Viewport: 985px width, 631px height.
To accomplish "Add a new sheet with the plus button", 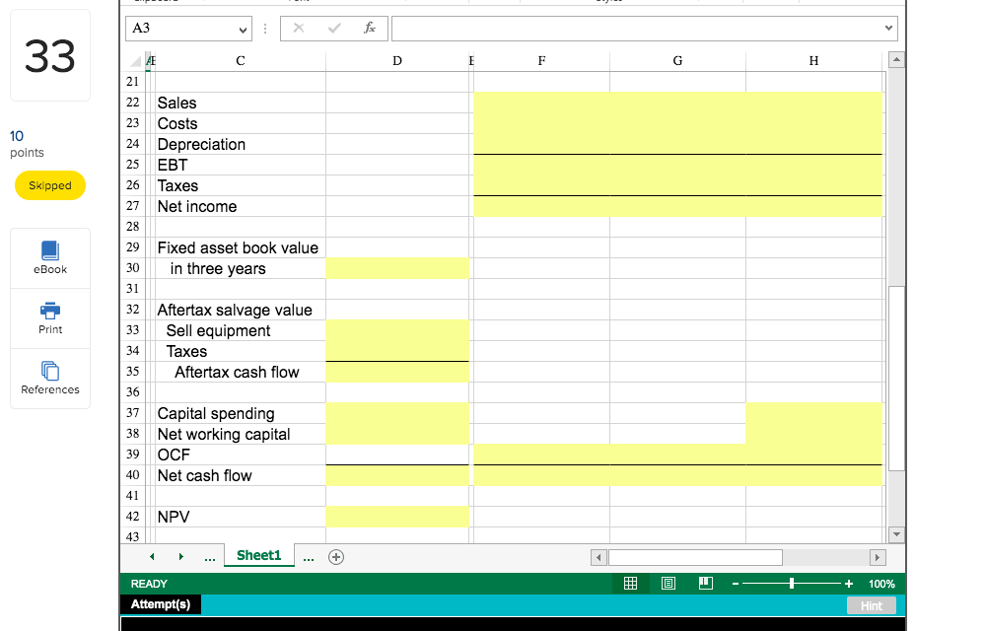I will coord(335,556).
